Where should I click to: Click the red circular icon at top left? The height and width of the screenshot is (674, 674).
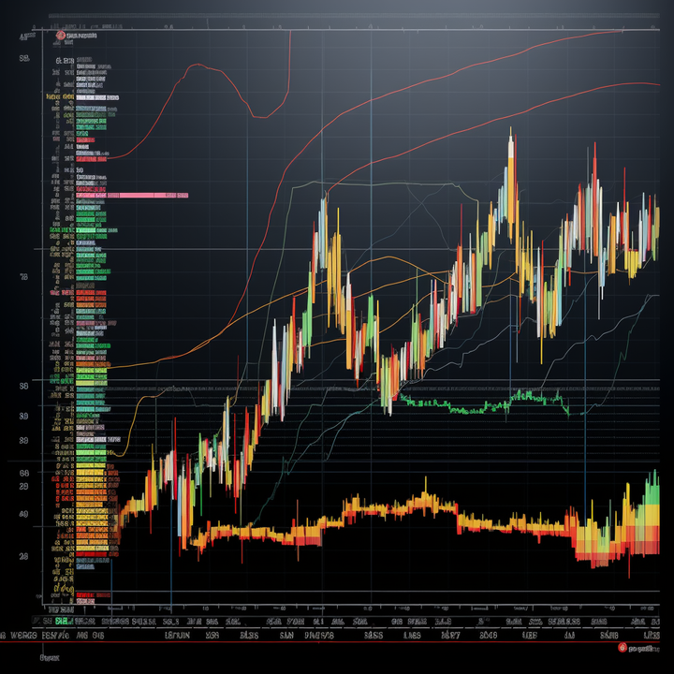click(60, 36)
